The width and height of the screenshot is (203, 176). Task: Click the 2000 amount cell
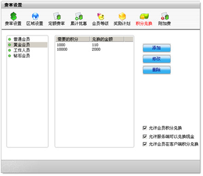pos(96,49)
